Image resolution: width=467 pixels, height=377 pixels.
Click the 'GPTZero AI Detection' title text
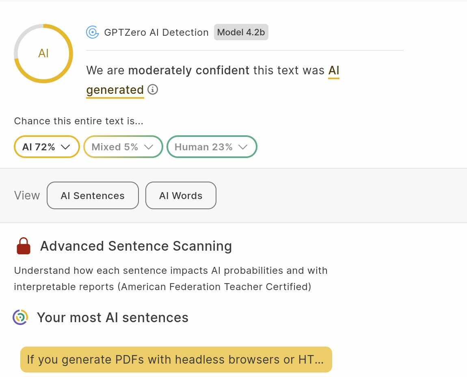point(156,32)
